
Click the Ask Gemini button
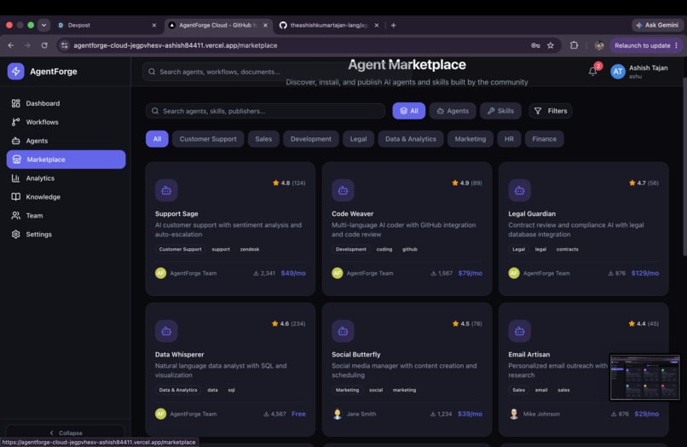click(x=657, y=25)
